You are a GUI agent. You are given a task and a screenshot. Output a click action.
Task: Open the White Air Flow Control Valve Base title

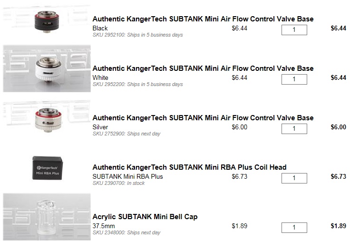click(203, 68)
